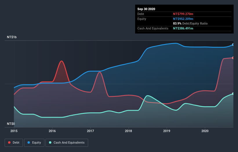Click the Sep 30 2020 tooltip date
The image size is (238, 152).
146,9
